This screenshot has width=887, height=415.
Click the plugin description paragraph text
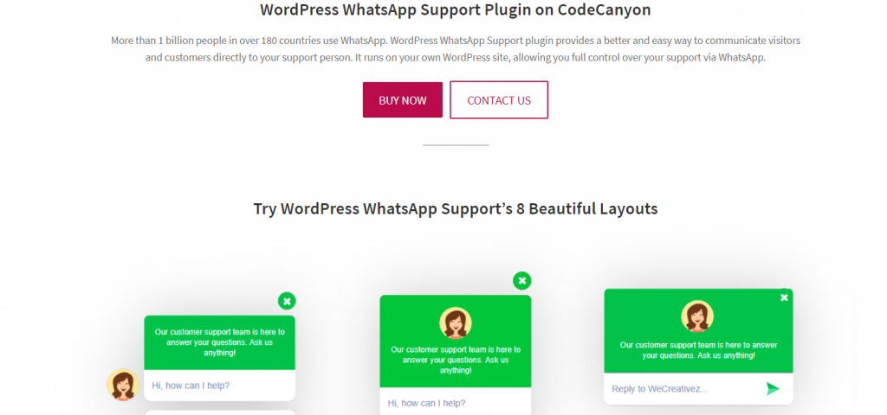pos(456,49)
